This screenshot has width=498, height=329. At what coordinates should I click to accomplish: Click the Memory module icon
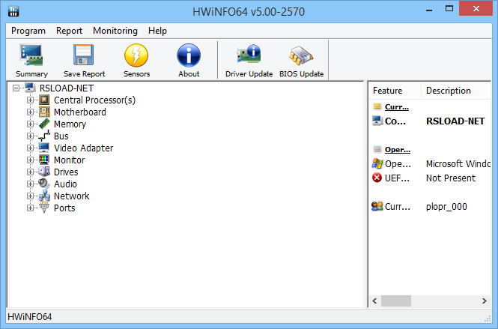[44, 124]
